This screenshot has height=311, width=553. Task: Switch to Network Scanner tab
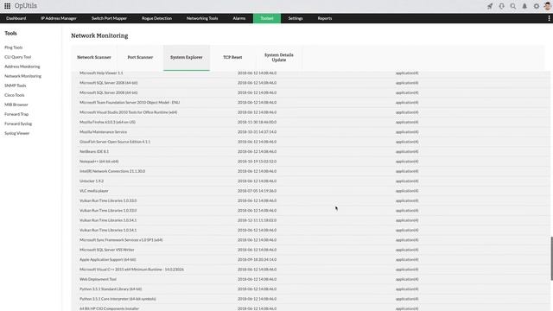tap(94, 58)
